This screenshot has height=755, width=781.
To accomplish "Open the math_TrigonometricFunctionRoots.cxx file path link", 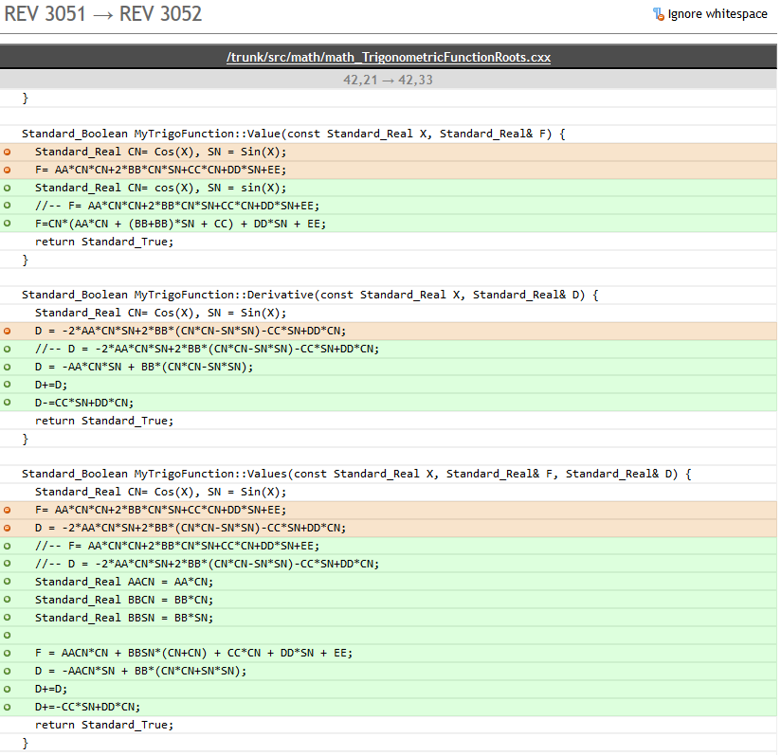I will click(389, 58).
